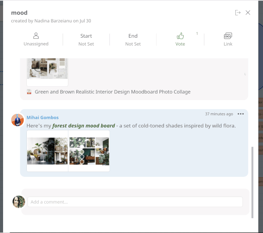Click the Unassigned person icon
This screenshot has height=233, width=263.
pos(36,36)
